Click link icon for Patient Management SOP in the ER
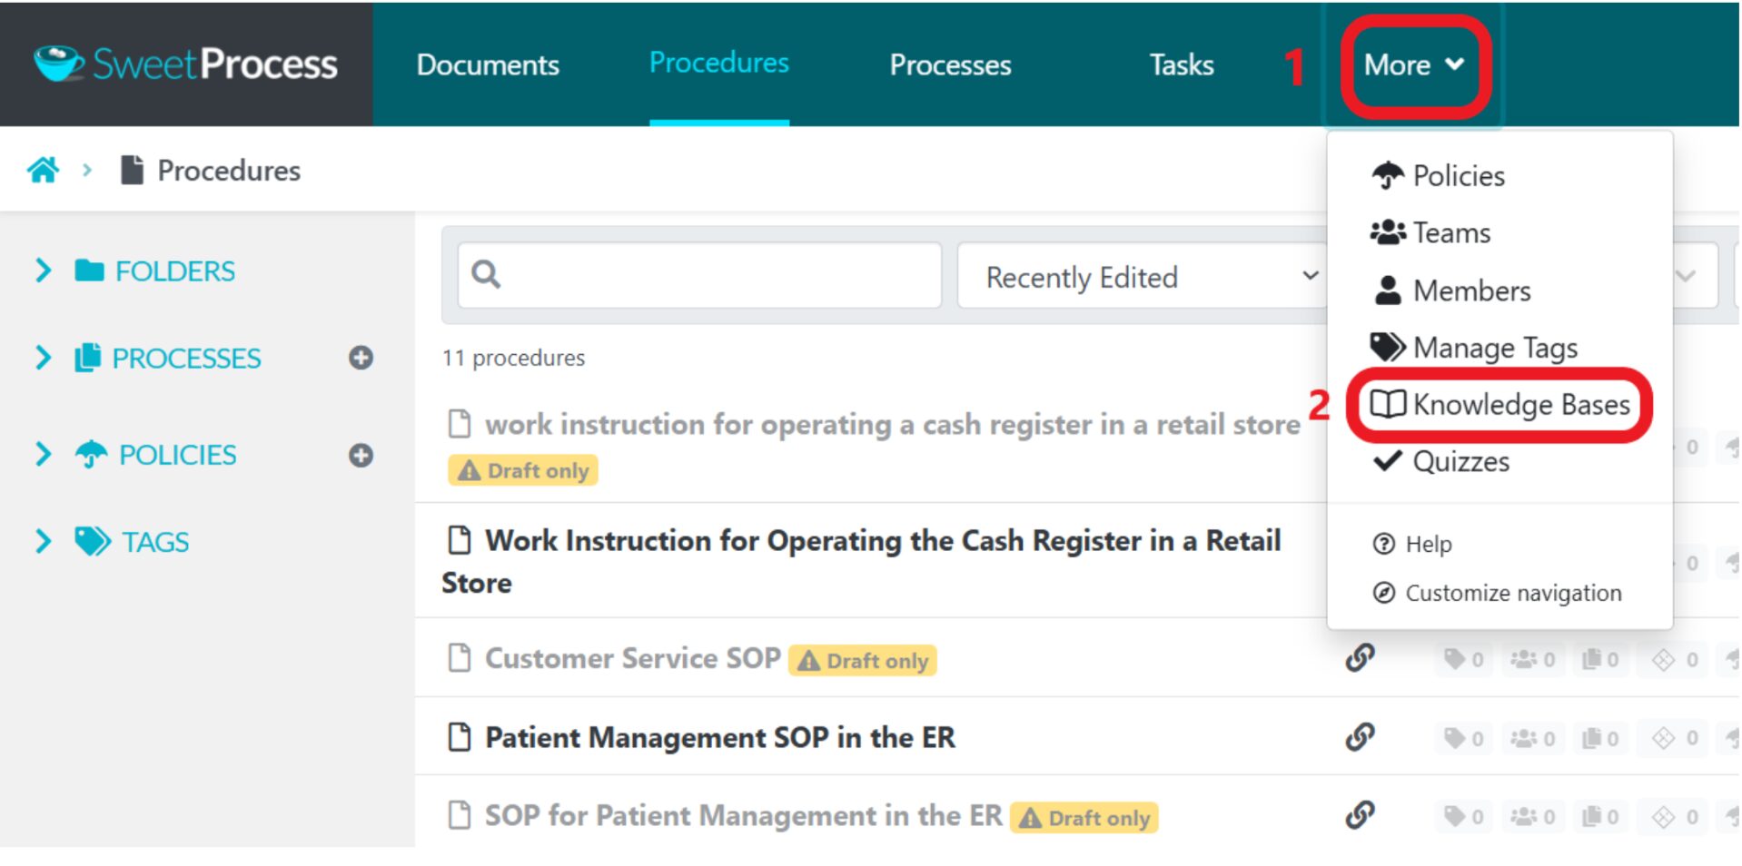The width and height of the screenshot is (1742, 866). pos(1360,736)
